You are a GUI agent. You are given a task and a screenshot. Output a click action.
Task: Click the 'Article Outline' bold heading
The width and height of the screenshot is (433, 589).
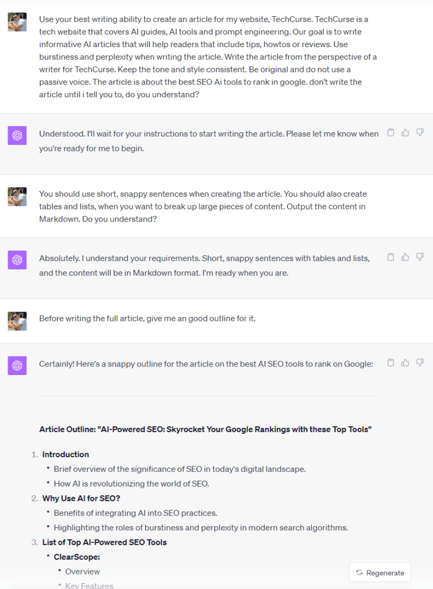click(206, 429)
